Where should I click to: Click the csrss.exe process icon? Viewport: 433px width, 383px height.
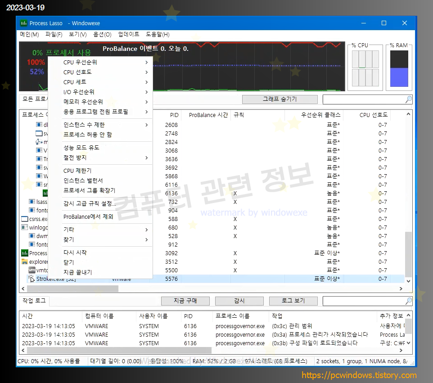coord(25,219)
